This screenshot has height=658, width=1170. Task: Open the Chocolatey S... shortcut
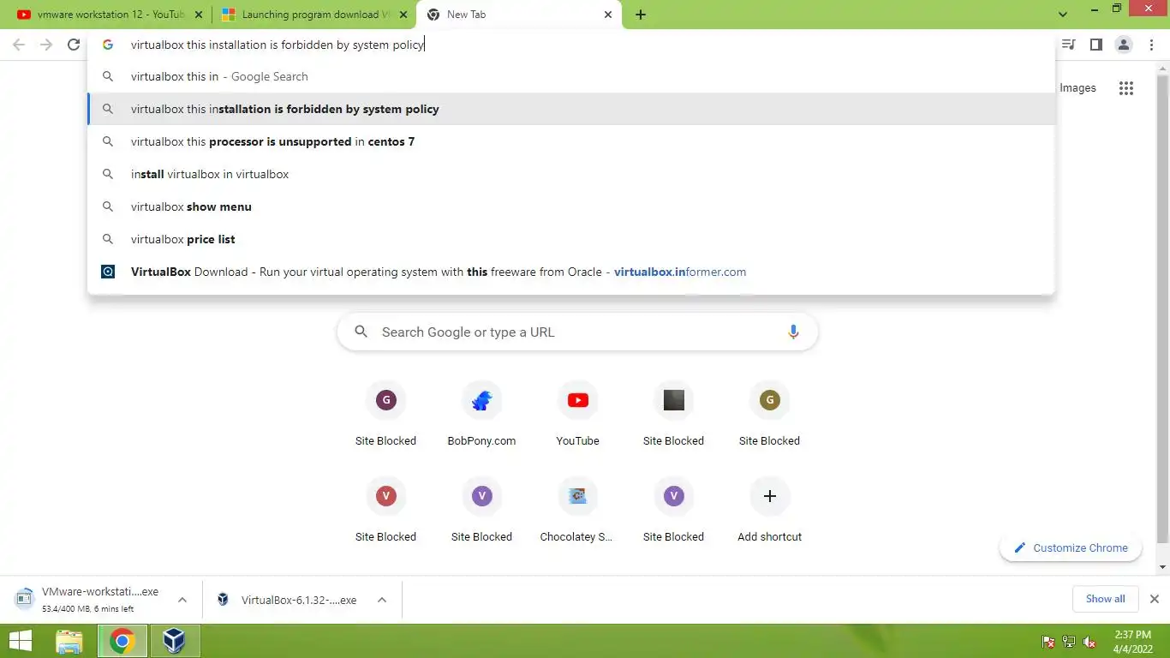pyautogui.click(x=577, y=511)
